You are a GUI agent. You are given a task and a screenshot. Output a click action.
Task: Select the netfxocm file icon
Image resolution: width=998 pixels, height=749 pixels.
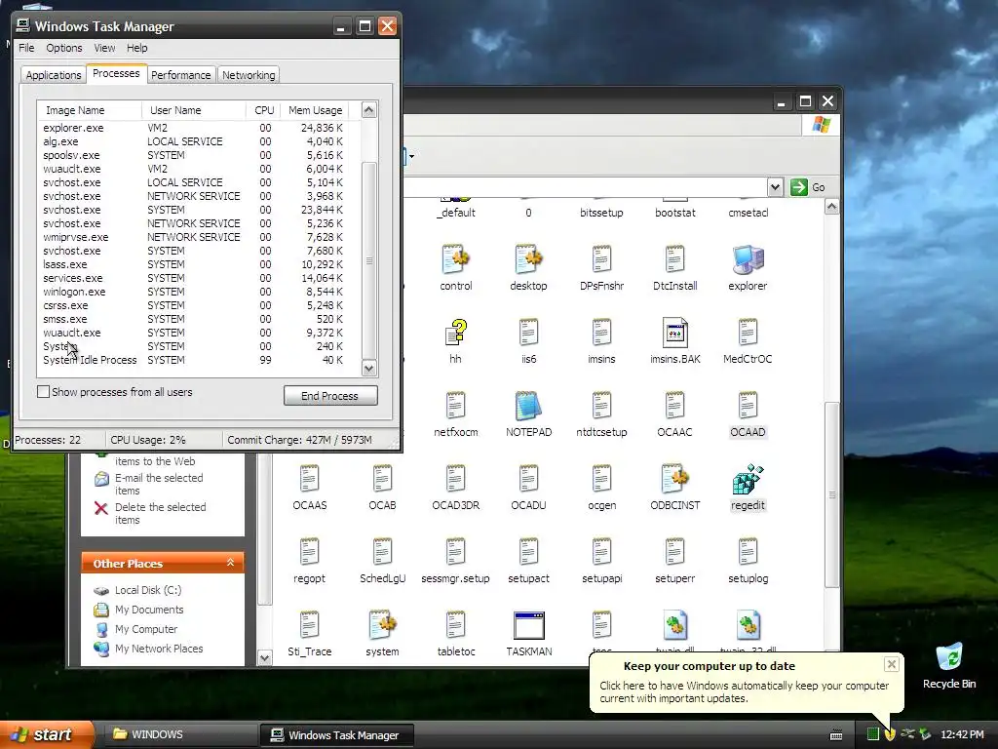pyautogui.click(x=456, y=406)
